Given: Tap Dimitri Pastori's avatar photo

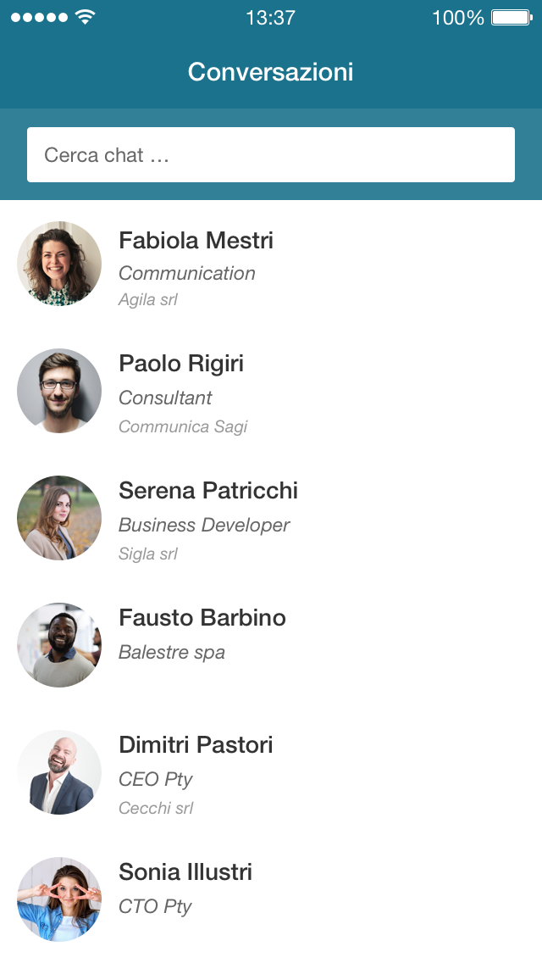Looking at the screenshot, I should click(x=59, y=772).
